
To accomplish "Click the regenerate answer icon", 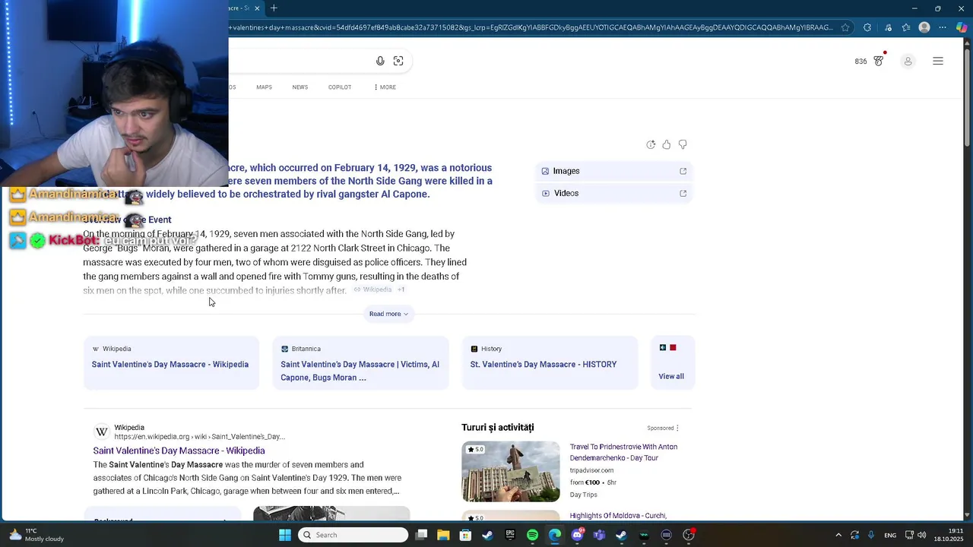I will (651, 144).
